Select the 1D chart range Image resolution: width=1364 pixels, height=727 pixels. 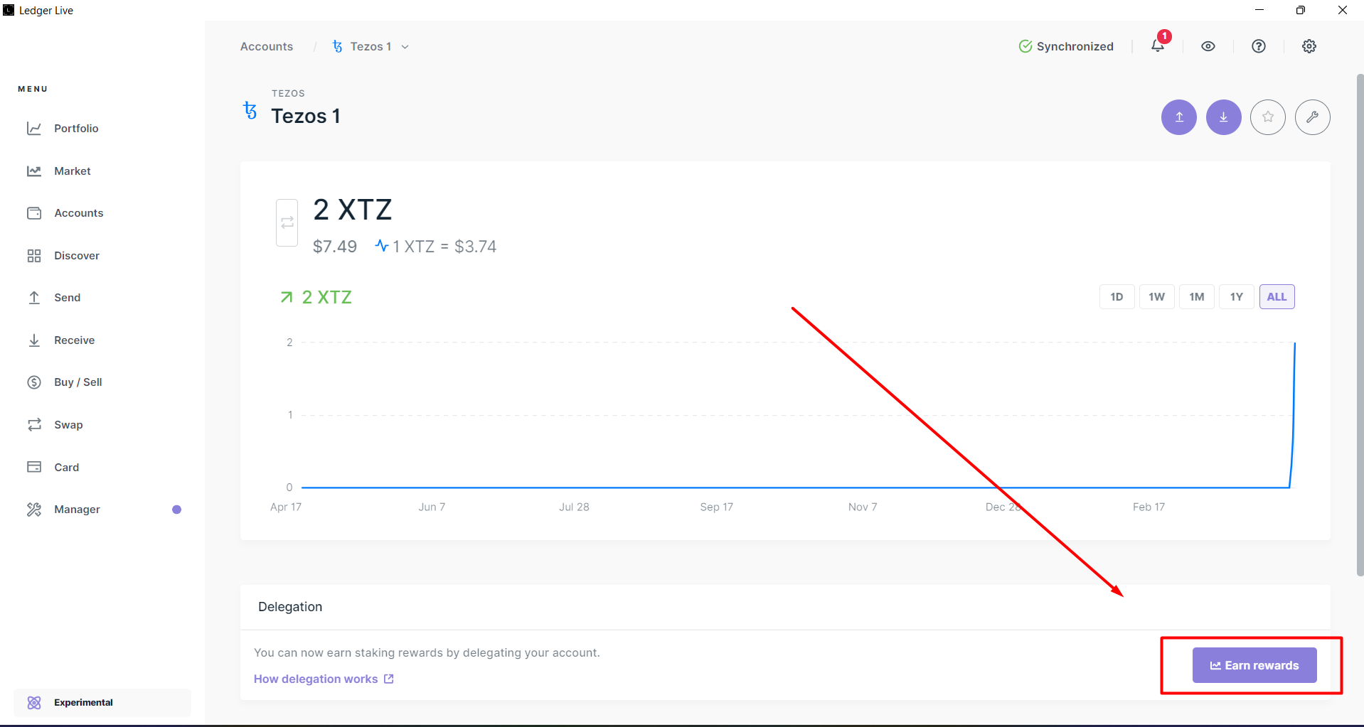tap(1117, 297)
